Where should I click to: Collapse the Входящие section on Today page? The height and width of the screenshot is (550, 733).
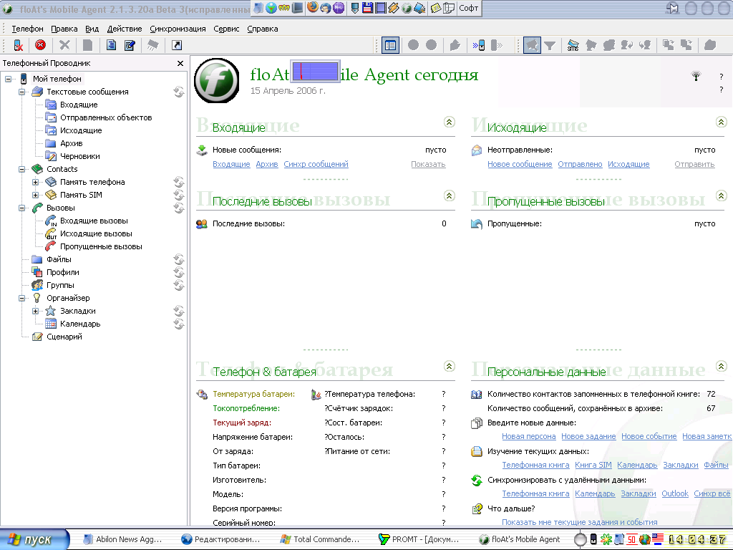(x=450, y=122)
